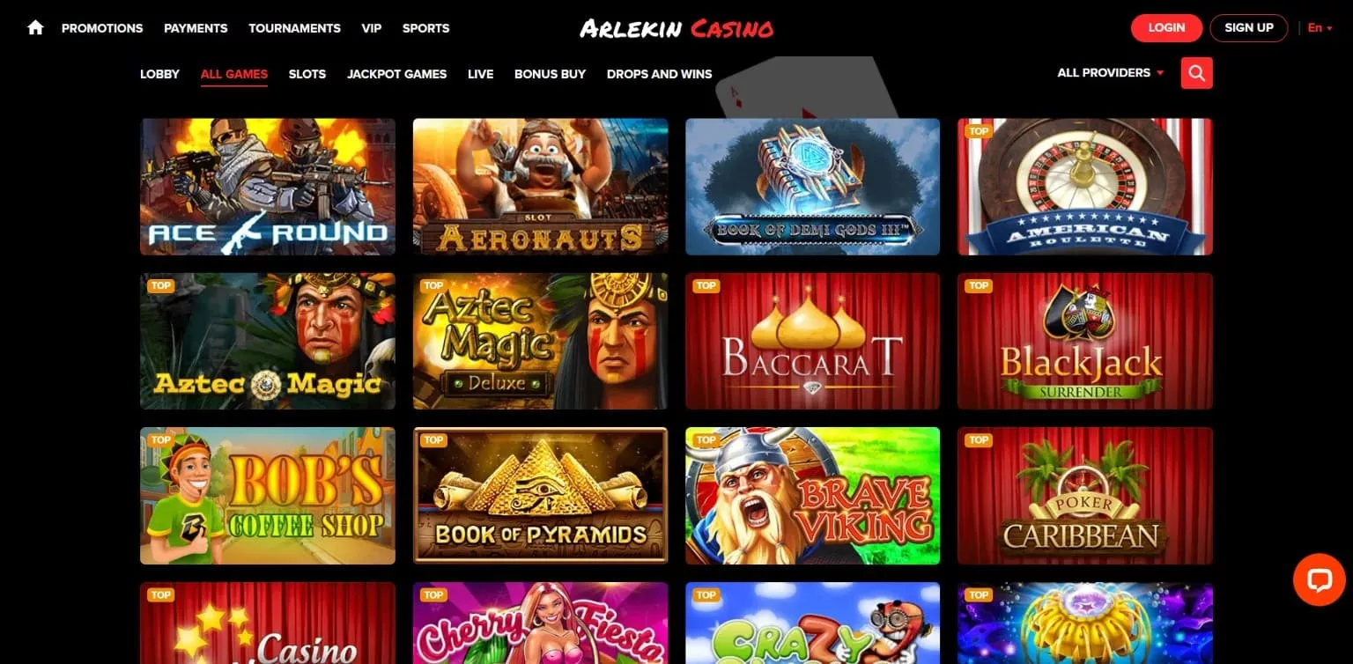Open the Sports section link
The height and width of the screenshot is (664, 1353).
tap(425, 28)
